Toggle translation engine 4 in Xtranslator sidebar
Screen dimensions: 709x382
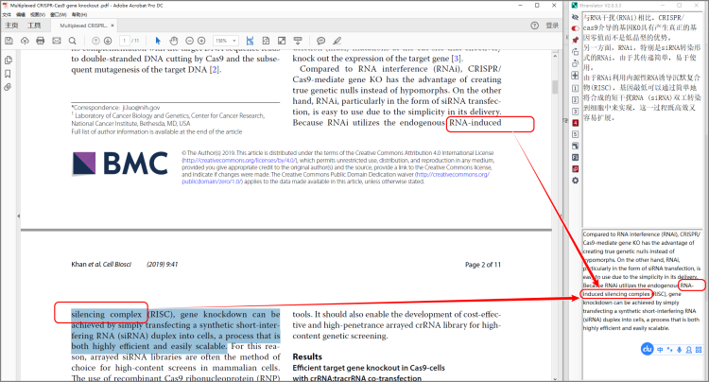click(576, 123)
